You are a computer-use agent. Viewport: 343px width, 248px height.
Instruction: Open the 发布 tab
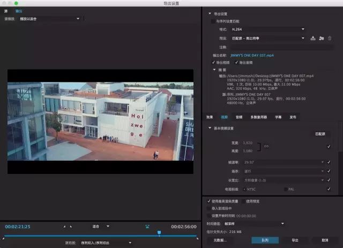(293, 117)
